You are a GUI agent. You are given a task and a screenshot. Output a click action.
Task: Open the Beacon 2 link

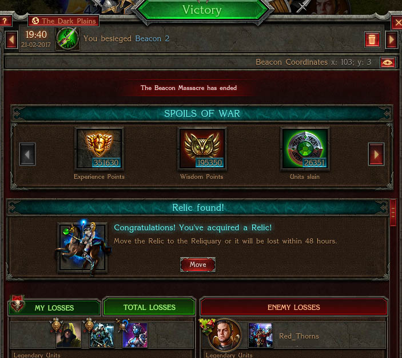coord(152,38)
